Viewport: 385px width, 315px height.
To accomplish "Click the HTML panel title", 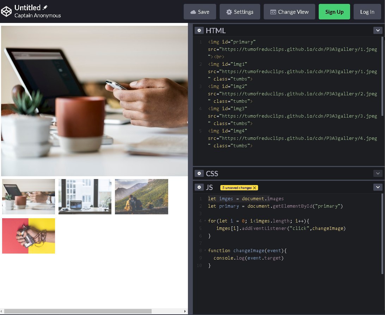I will 215,30.
